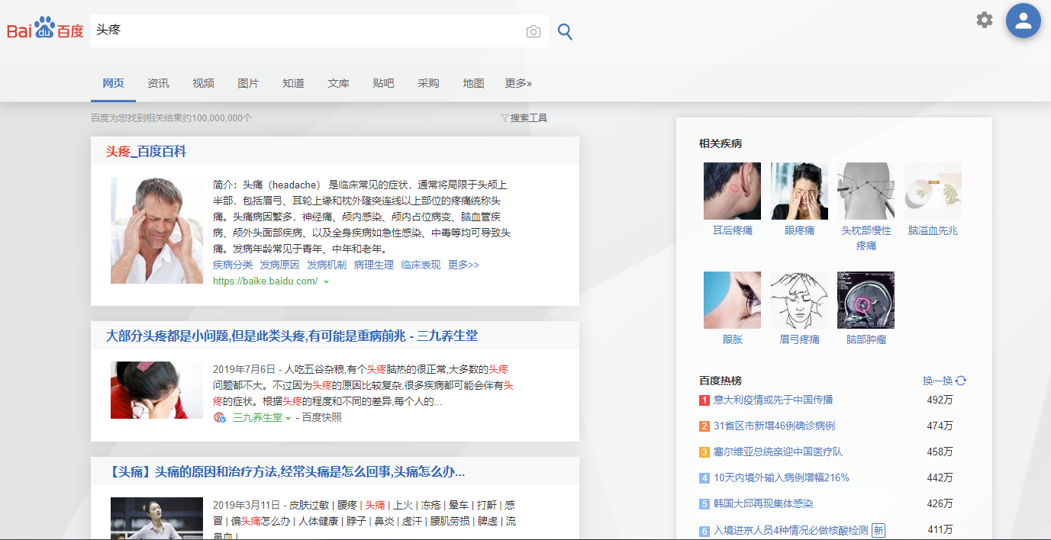Open the 百度快照 cached page link
The width and height of the screenshot is (1051, 540).
tap(321, 417)
